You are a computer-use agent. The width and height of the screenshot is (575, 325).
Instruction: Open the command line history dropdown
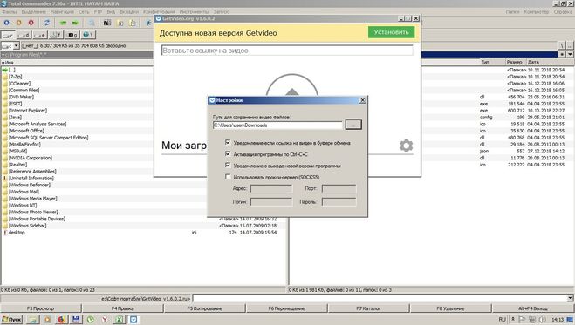pos(570,298)
